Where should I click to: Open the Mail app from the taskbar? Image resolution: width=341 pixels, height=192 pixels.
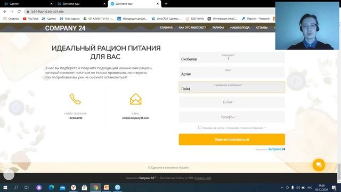tap(63, 187)
